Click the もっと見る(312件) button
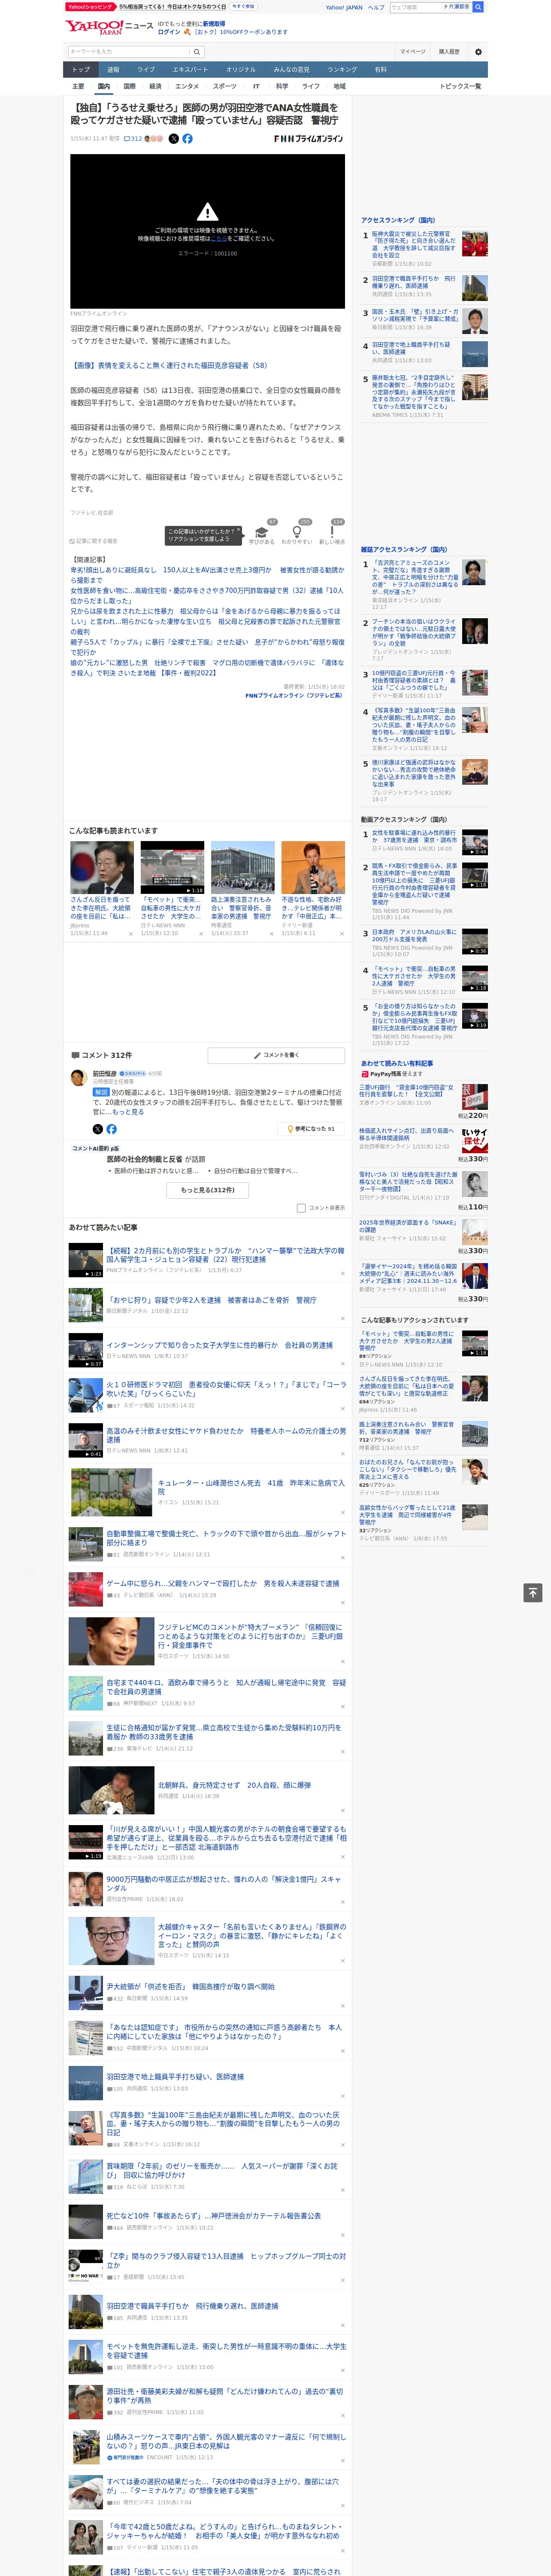The height and width of the screenshot is (2576, 551). coord(208,1190)
